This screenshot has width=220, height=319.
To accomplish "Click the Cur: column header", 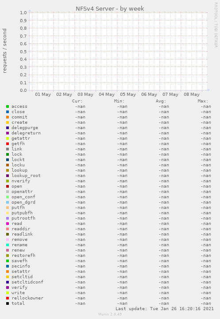I will click(77, 101).
